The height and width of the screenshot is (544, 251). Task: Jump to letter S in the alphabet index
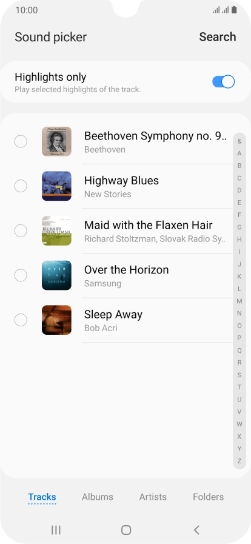tap(239, 375)
